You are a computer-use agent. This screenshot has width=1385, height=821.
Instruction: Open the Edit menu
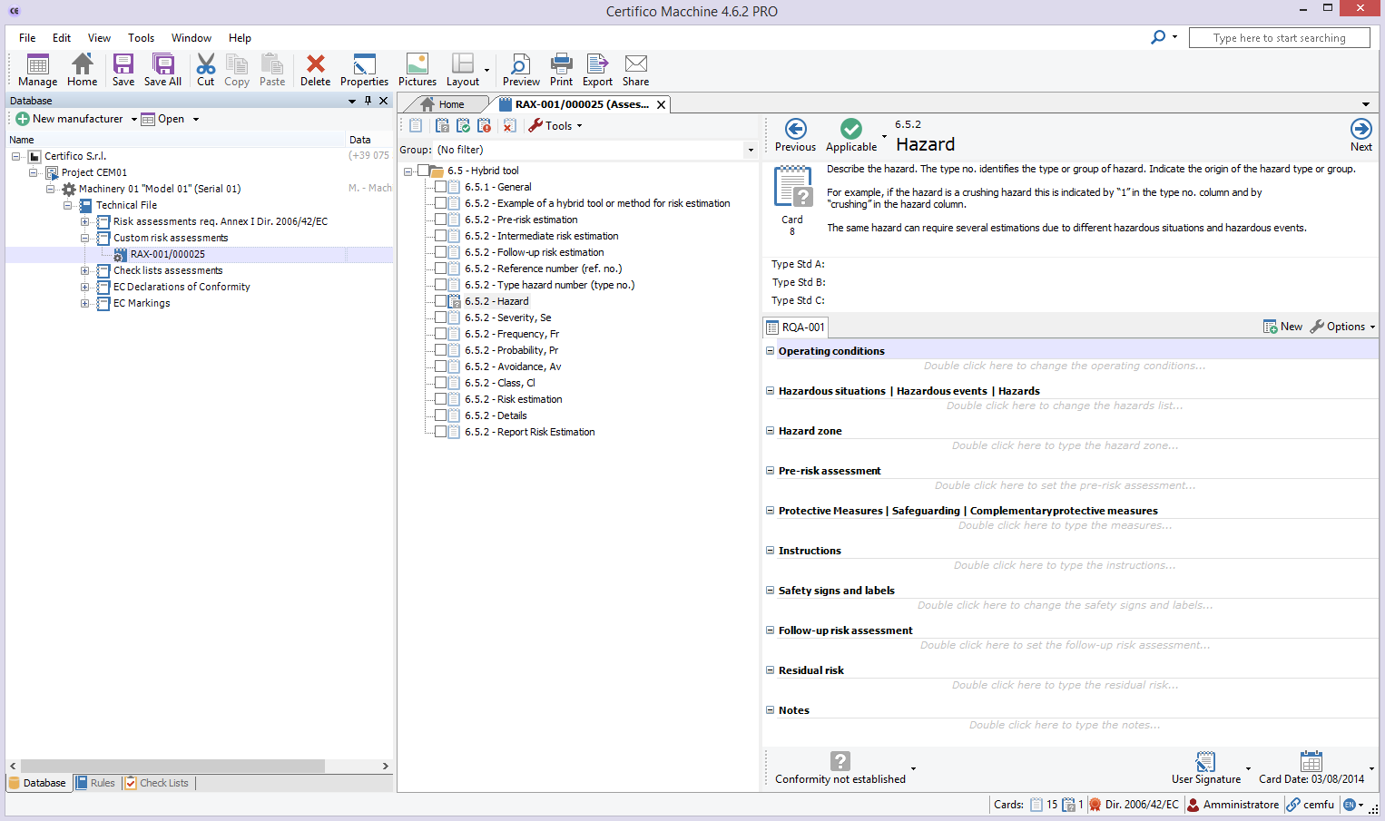[62, 38]
